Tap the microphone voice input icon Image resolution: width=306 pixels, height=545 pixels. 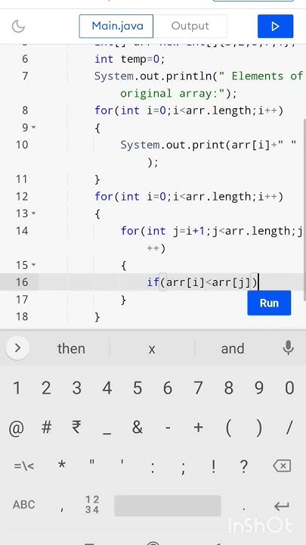(289, 347)
